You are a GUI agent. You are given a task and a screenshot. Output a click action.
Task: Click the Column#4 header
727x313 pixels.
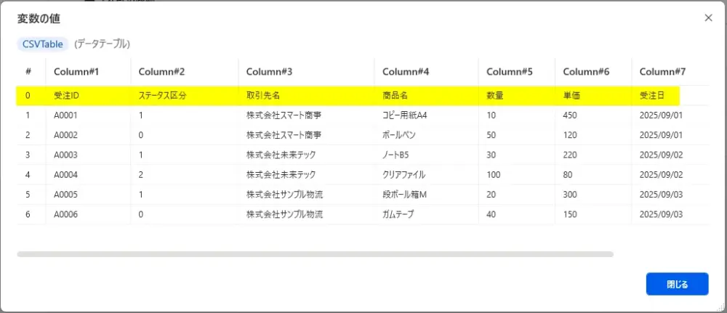click(406, 72)
